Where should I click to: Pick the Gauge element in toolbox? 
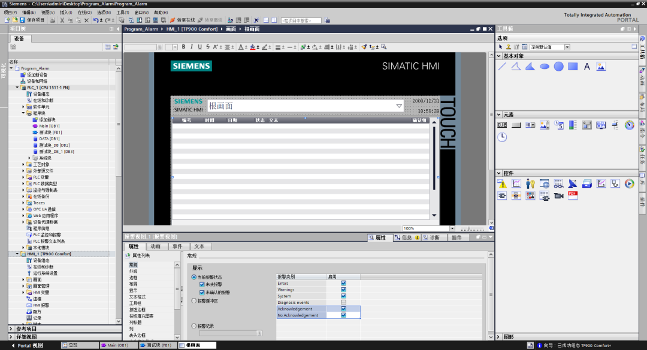pyautogui.click(x=629, y=125)
